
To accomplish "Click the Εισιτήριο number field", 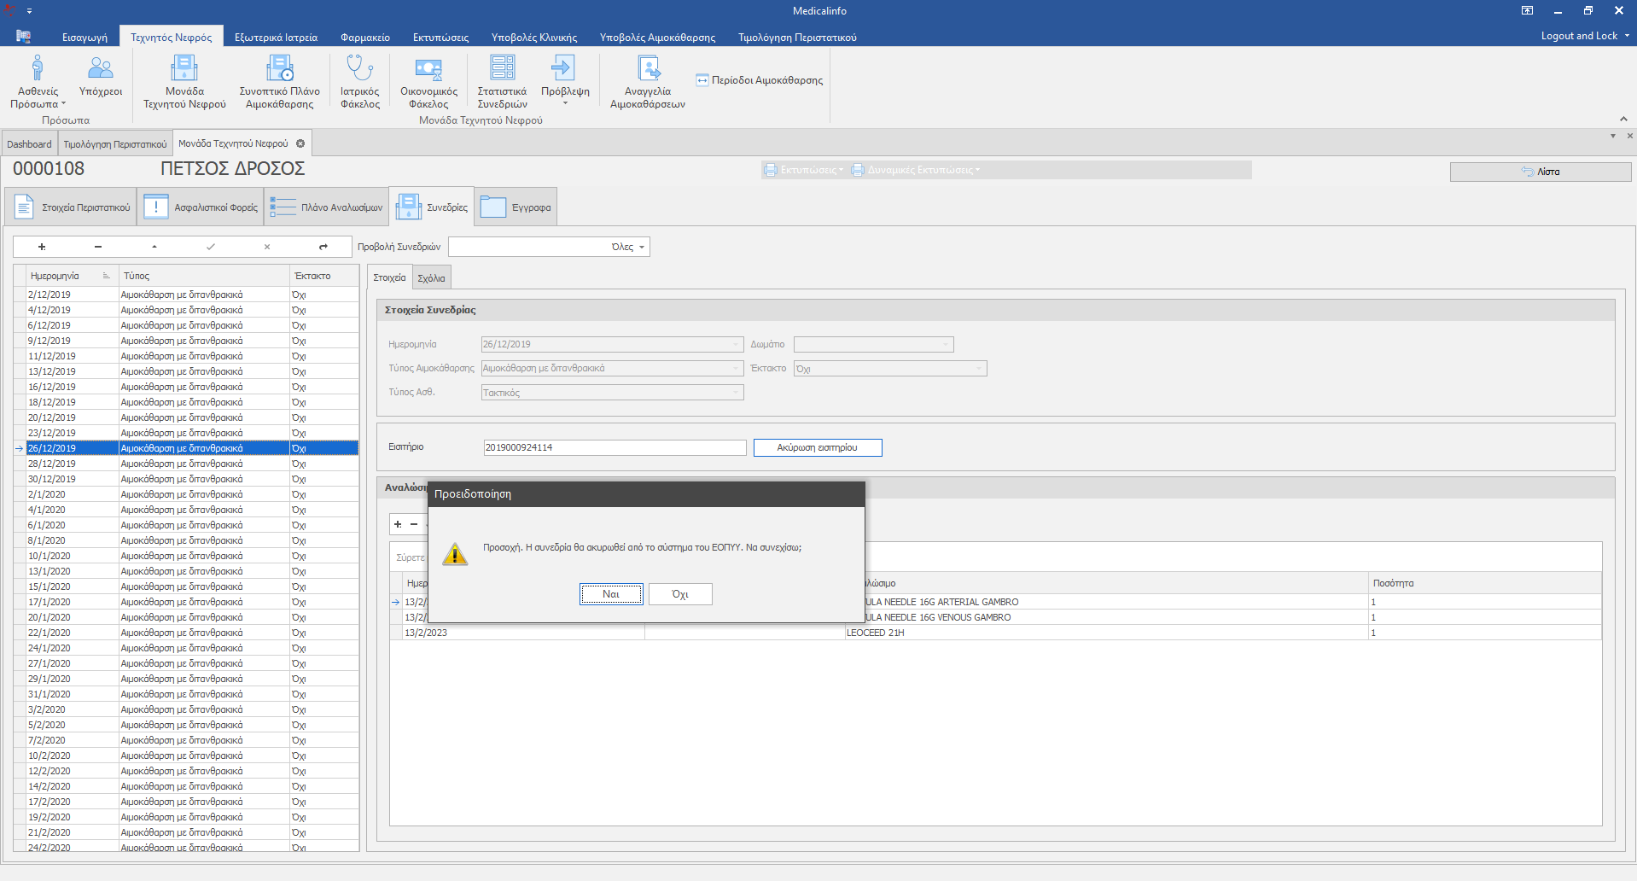I will (615, 447).
